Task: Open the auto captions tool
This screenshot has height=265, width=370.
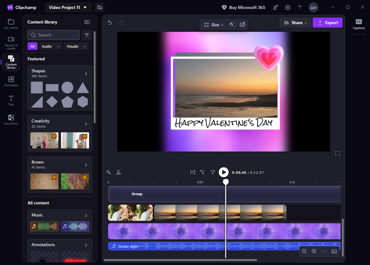Action: [243, 25]
